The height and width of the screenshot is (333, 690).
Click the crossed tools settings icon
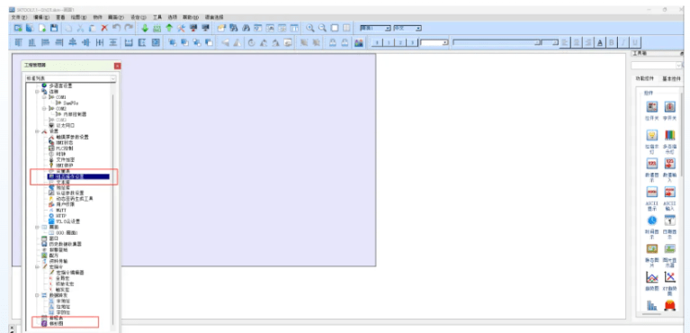[181, 28]
